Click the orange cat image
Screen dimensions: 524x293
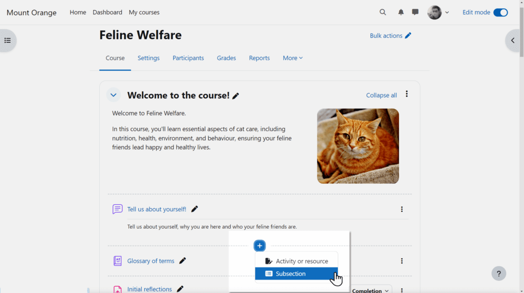[x=358, y=146]
